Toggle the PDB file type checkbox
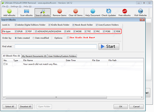 [x=114, y=31]
